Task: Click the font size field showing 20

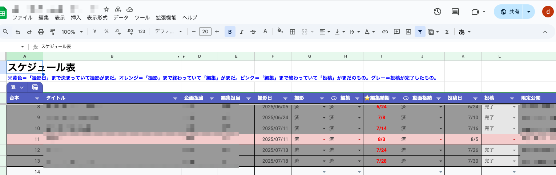Action: tap(205, 32)
